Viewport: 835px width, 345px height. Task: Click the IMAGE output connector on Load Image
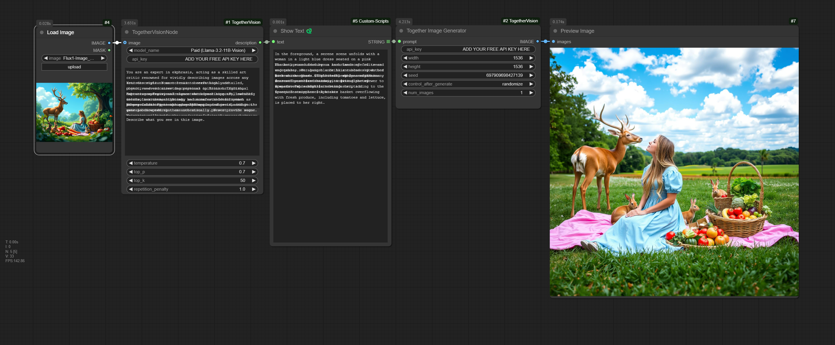(109, 43)
